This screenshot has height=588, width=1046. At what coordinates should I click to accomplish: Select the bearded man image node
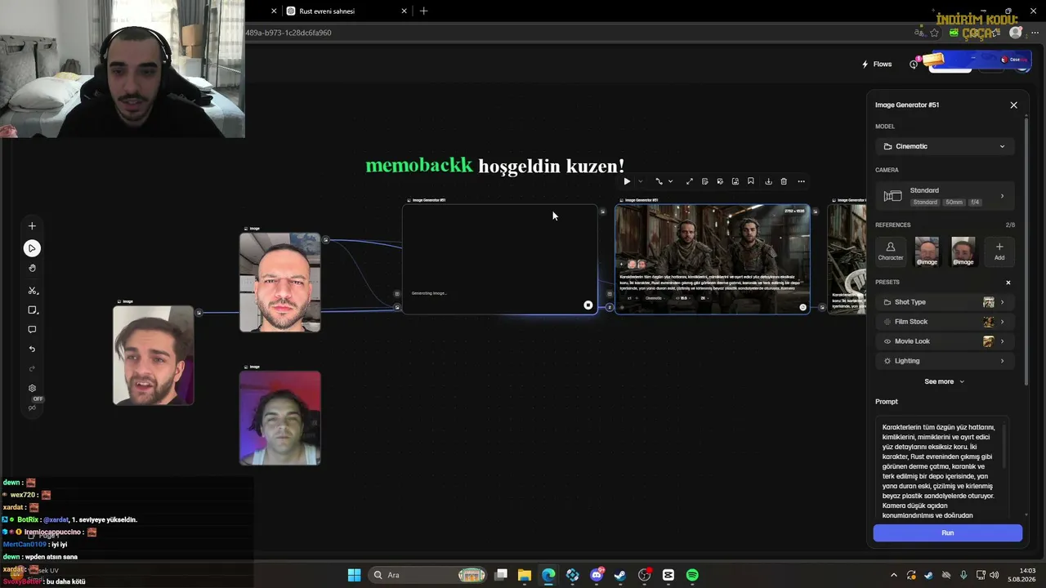coord(280,283)
